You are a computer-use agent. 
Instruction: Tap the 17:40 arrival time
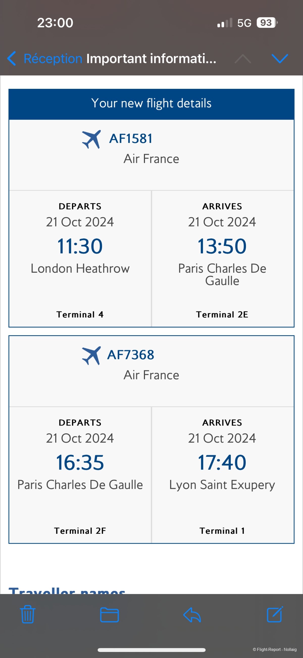222,462
